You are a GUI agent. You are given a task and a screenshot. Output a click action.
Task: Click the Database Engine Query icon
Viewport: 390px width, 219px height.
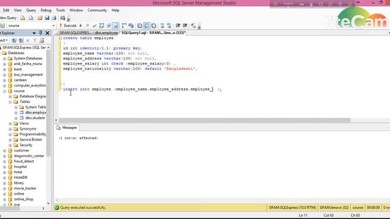tap(23, 18)
